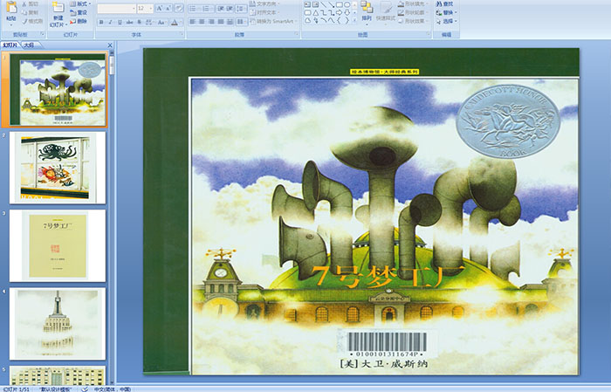The height and width of the screenshot is (392, 611).
Task: Select the Left Brace shape
Action: click(339, 20)
